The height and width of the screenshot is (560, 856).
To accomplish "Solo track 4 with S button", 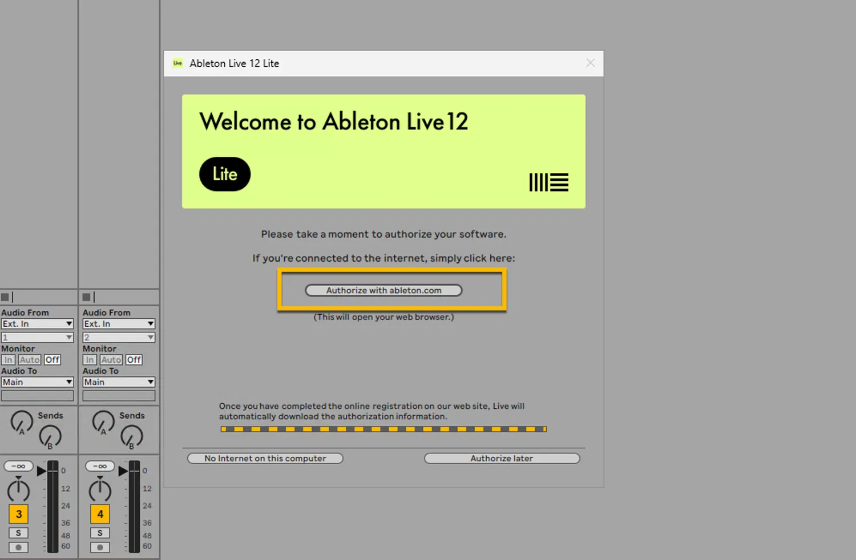I will pos(100,533).
